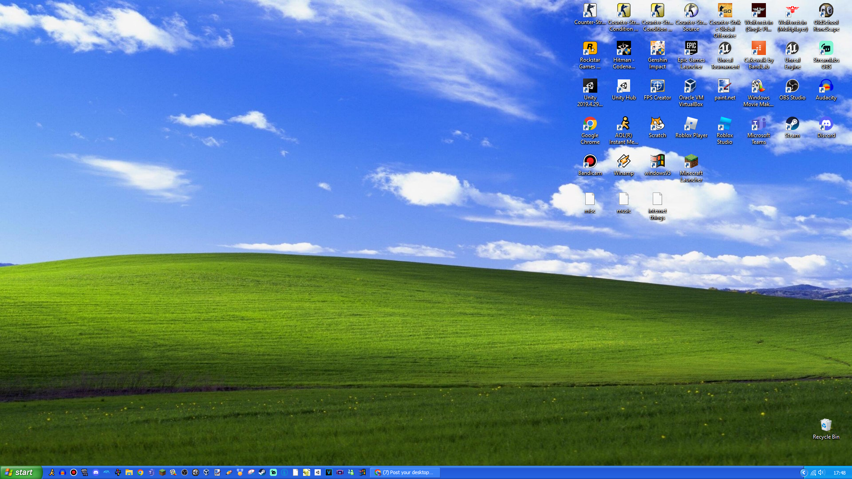Open Minecraft Launcher desktop icon
Viewport: 852px width, 479px height.
tap(691, 168)
